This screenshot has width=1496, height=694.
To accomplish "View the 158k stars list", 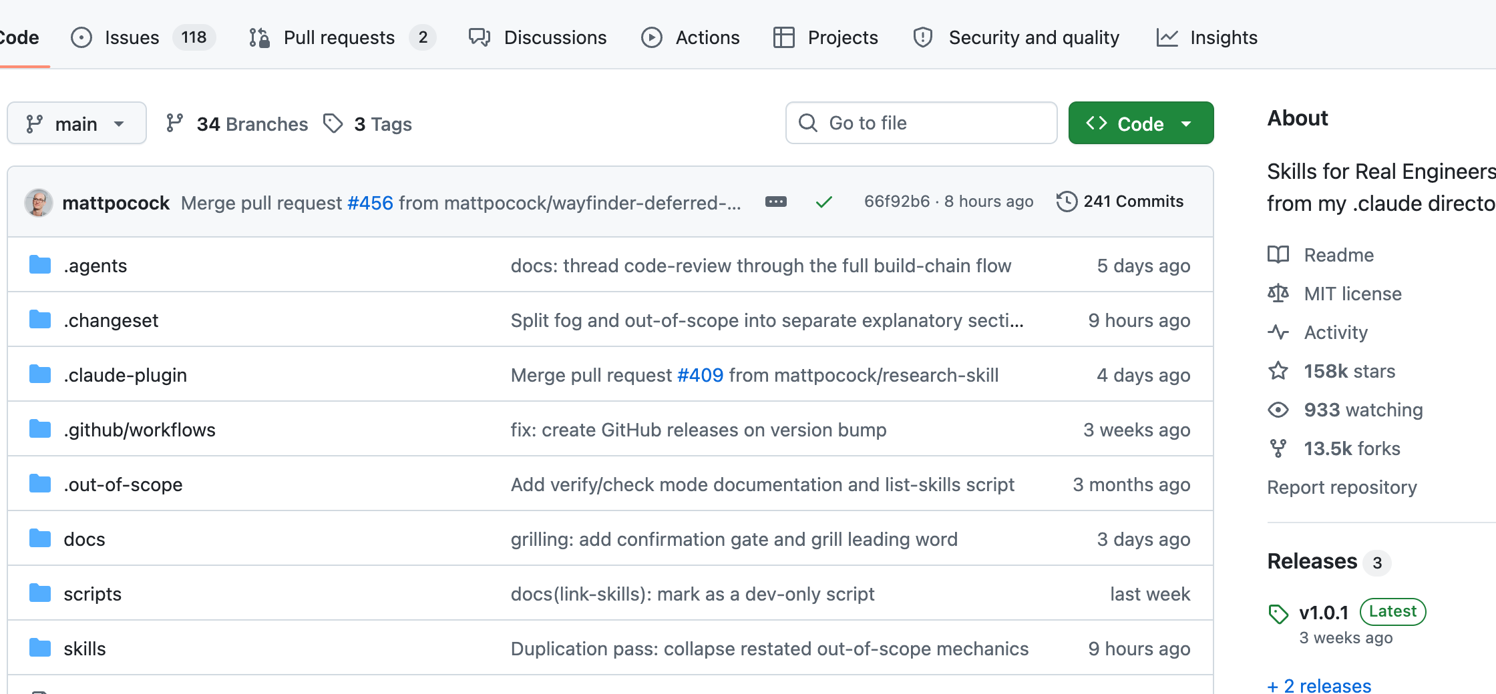I will 1332,371.
